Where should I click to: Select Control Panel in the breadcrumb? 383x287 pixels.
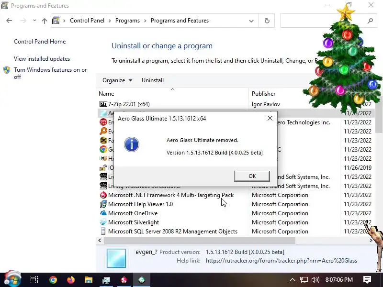pyautogui.click(x=87, y=21)
